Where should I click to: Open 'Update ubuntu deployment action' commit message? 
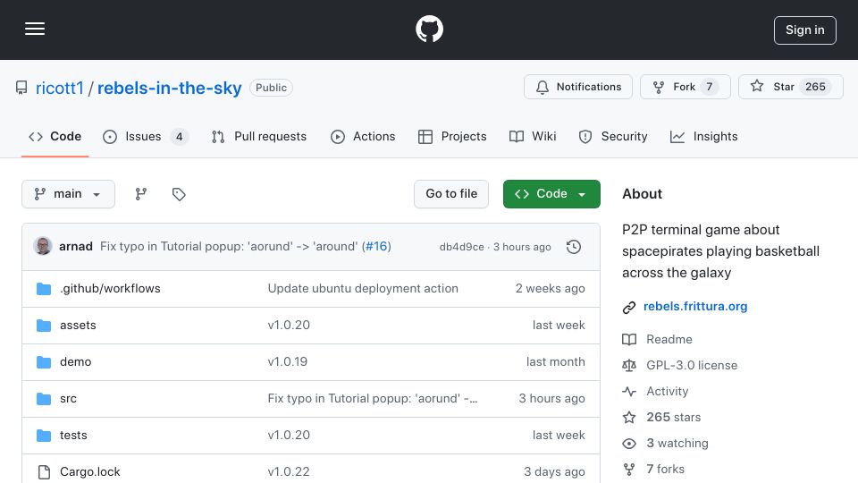pos(363,289)
